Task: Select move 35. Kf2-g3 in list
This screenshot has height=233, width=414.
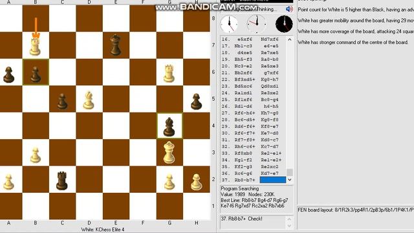Action: 243,167
